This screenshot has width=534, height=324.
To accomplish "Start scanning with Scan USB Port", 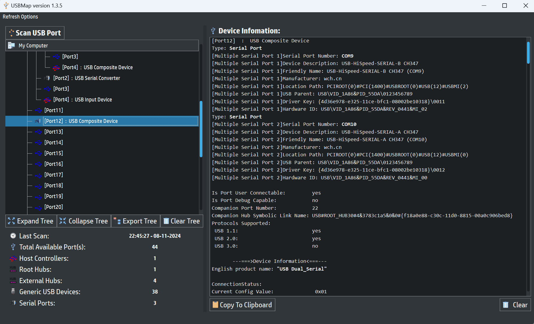I will coord(35,33).
